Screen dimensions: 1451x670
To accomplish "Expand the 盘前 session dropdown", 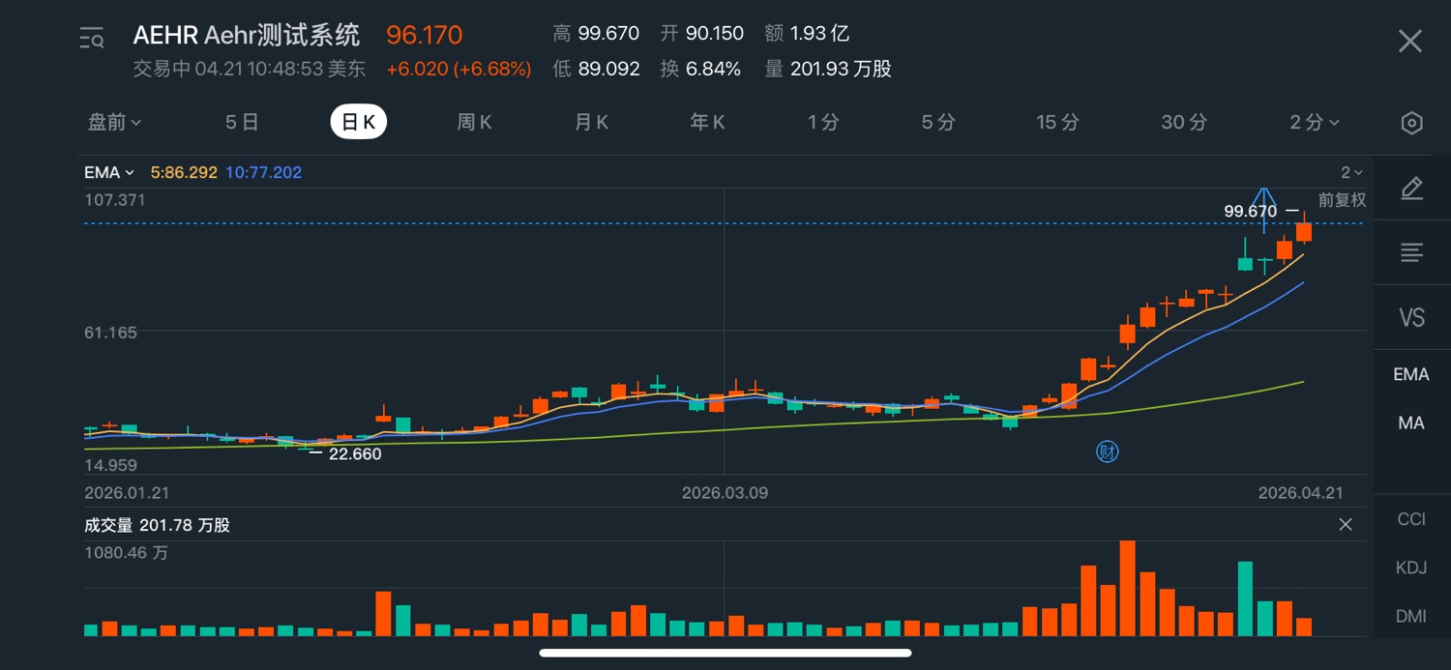I will pos(115,122).
